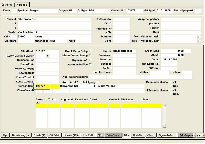Click the table scrollbar up arrow
Viewport: 205px width, 144px height.
point(164,105)
